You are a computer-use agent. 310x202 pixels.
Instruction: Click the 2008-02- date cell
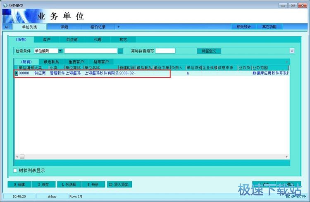pos(127,73)
